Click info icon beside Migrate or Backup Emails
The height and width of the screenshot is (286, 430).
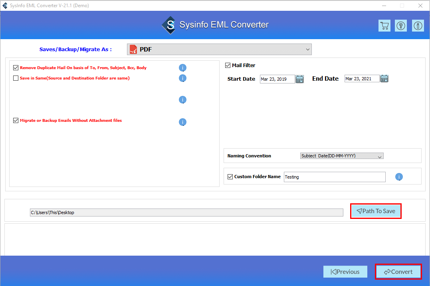pyautogui.click(x=182, y=122)
